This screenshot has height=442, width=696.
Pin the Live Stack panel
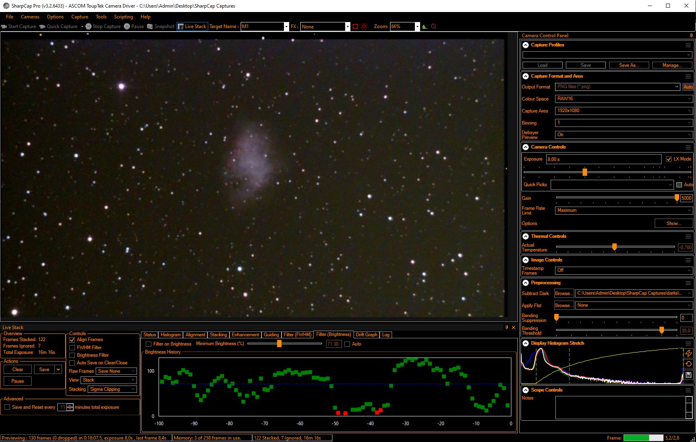[507, 327]
